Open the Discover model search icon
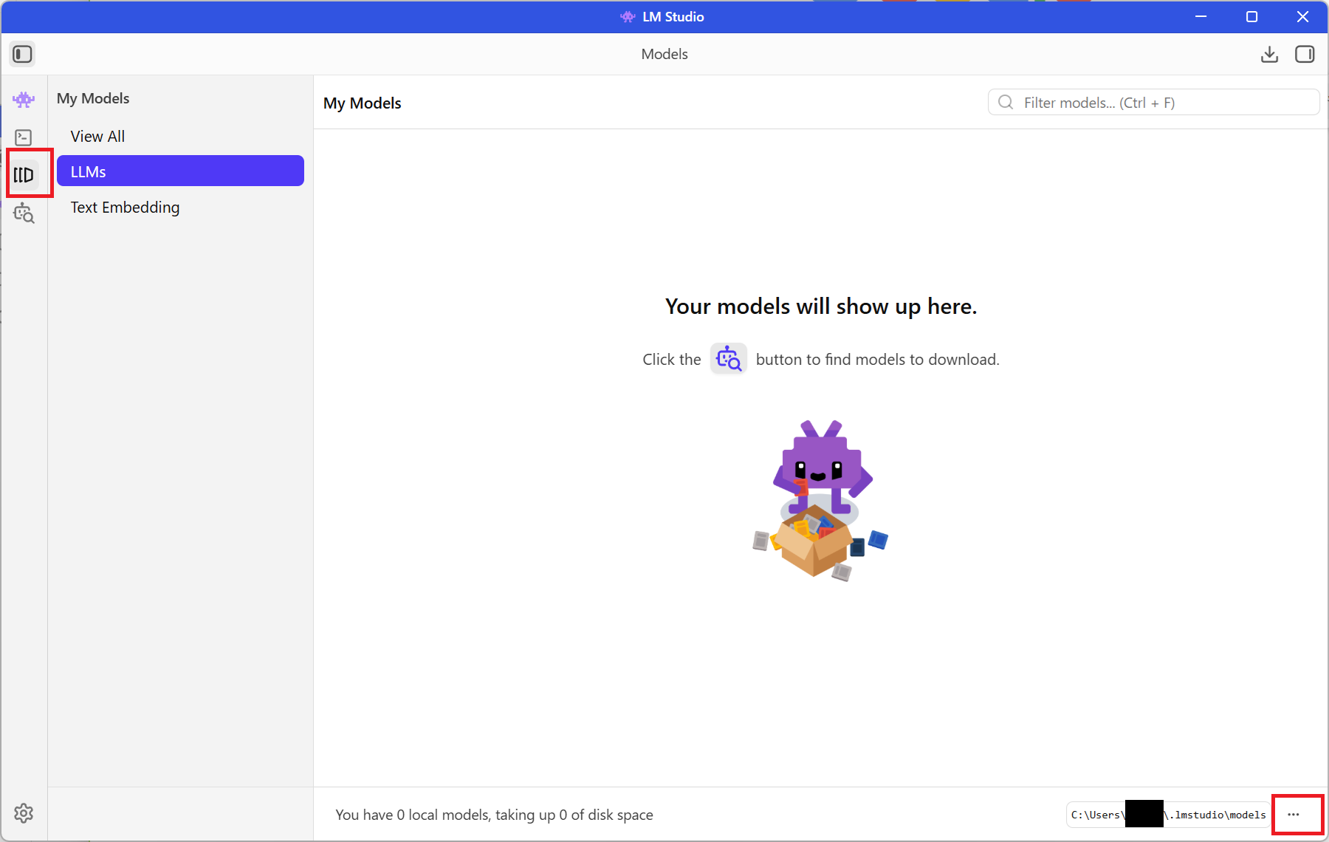 (24, 213)
